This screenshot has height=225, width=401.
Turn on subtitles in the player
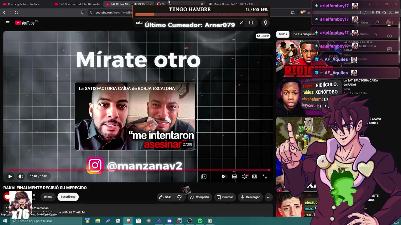(234, 177)
